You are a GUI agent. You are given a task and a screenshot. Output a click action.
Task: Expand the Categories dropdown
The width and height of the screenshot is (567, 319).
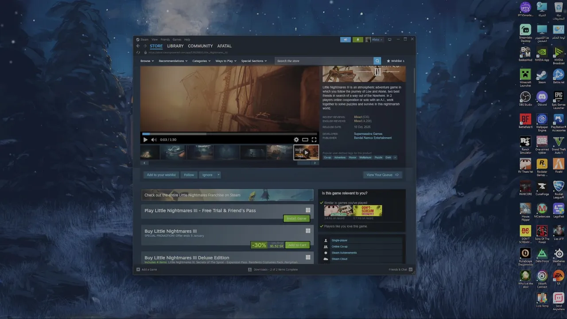201,61
